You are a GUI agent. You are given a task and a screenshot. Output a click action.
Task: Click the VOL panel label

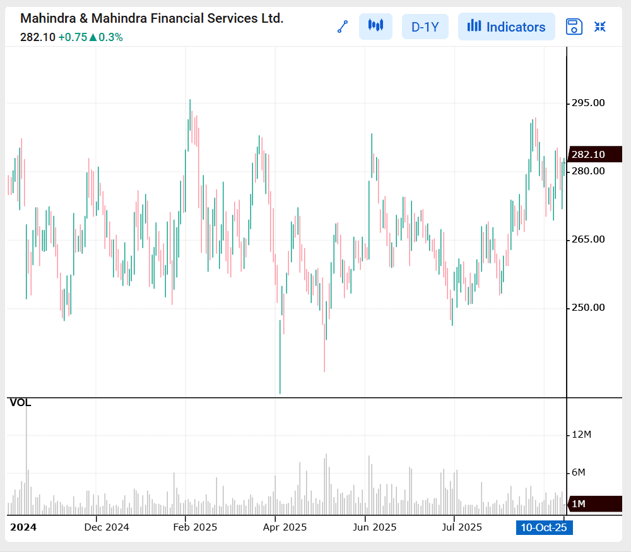pos(20,402)
